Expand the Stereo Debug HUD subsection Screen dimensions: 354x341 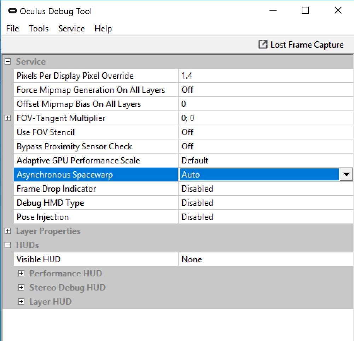tap(22, 287)
